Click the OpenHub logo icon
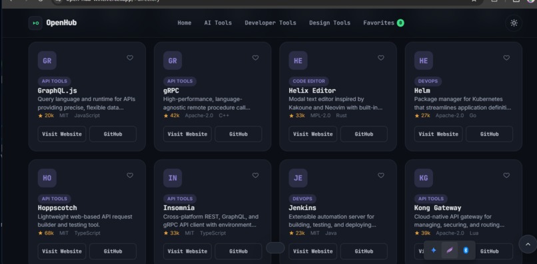537x264 pixels. point(35,23)
